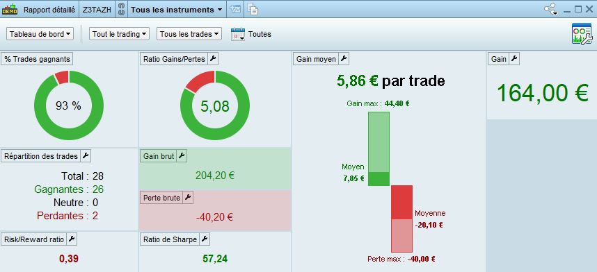Click the Z3TAZH account label
597x272 pixels.
pyautogui.click(x=97, y=10)
